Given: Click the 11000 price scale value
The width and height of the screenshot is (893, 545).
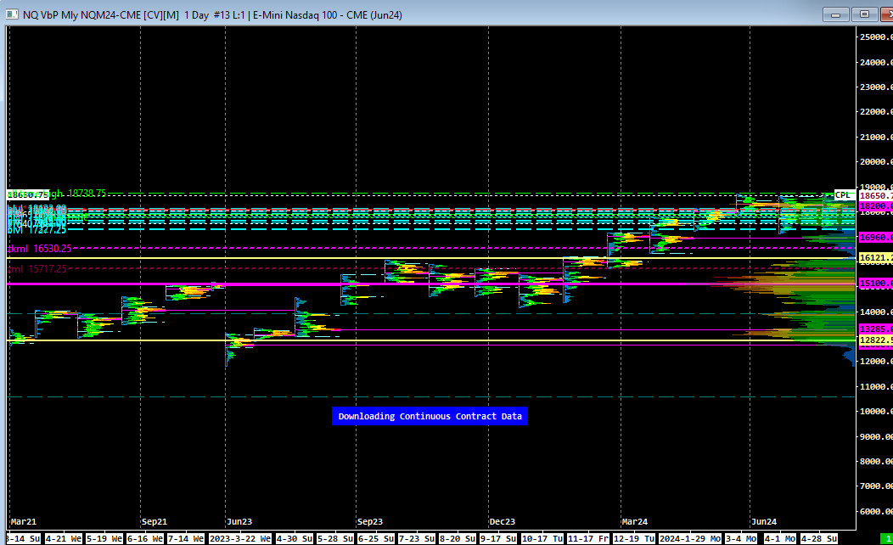Looking at the screenshot, I should click(x=876, y=387).
